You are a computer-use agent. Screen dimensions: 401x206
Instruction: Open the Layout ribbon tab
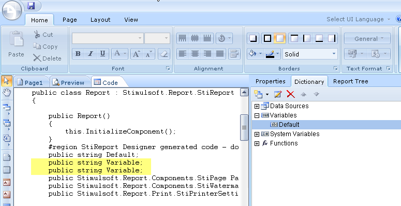coord(100,20)
